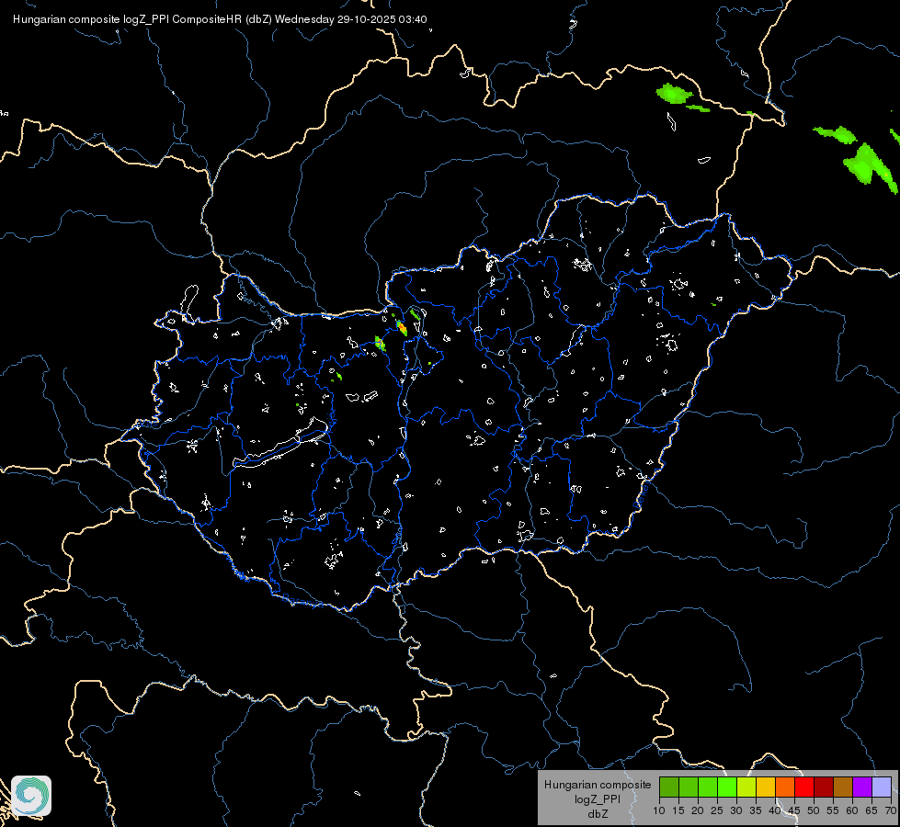Image resolution: width=900 pixels, height=827 pixels.
Task: Click legend scale value '65'
Action: tap(872, 810)
